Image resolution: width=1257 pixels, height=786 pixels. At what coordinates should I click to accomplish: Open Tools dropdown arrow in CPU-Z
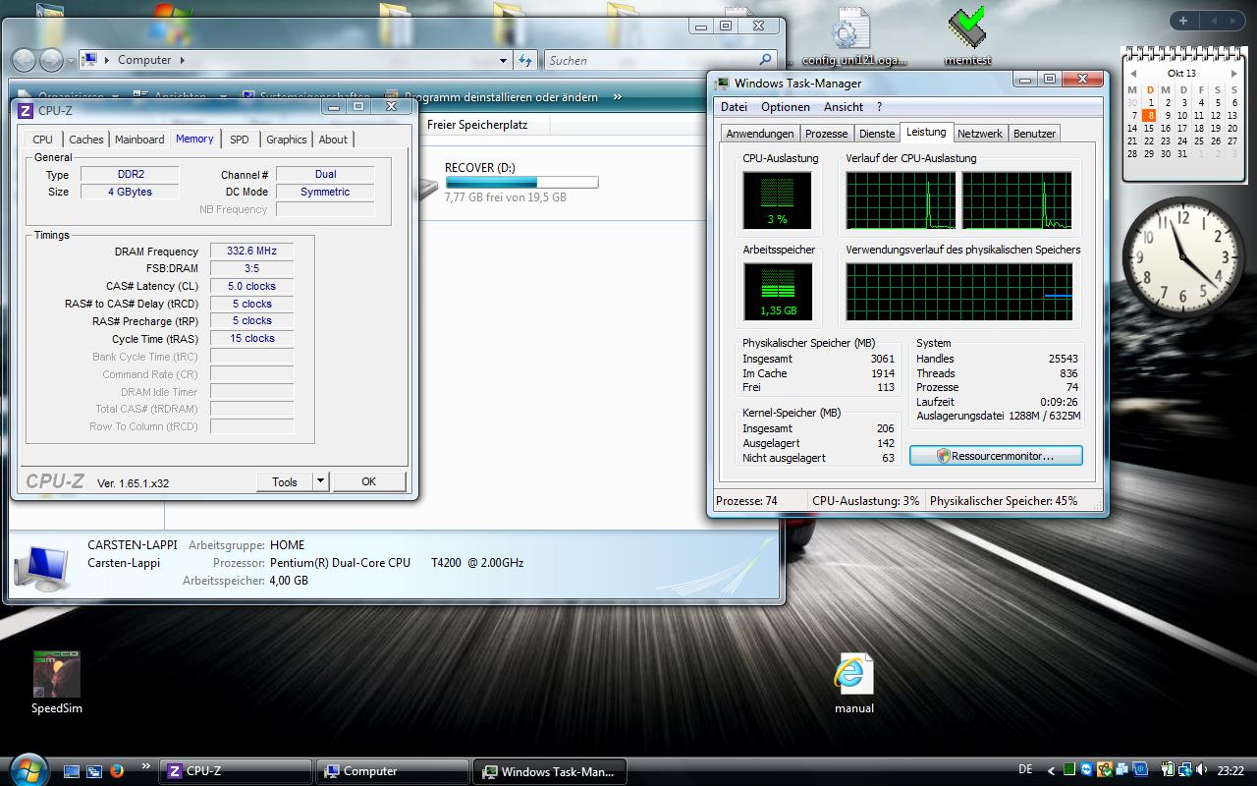[320, 481]
